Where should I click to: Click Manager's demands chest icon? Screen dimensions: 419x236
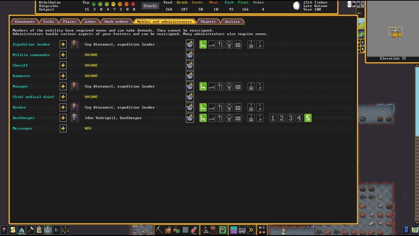coord(251,86)
